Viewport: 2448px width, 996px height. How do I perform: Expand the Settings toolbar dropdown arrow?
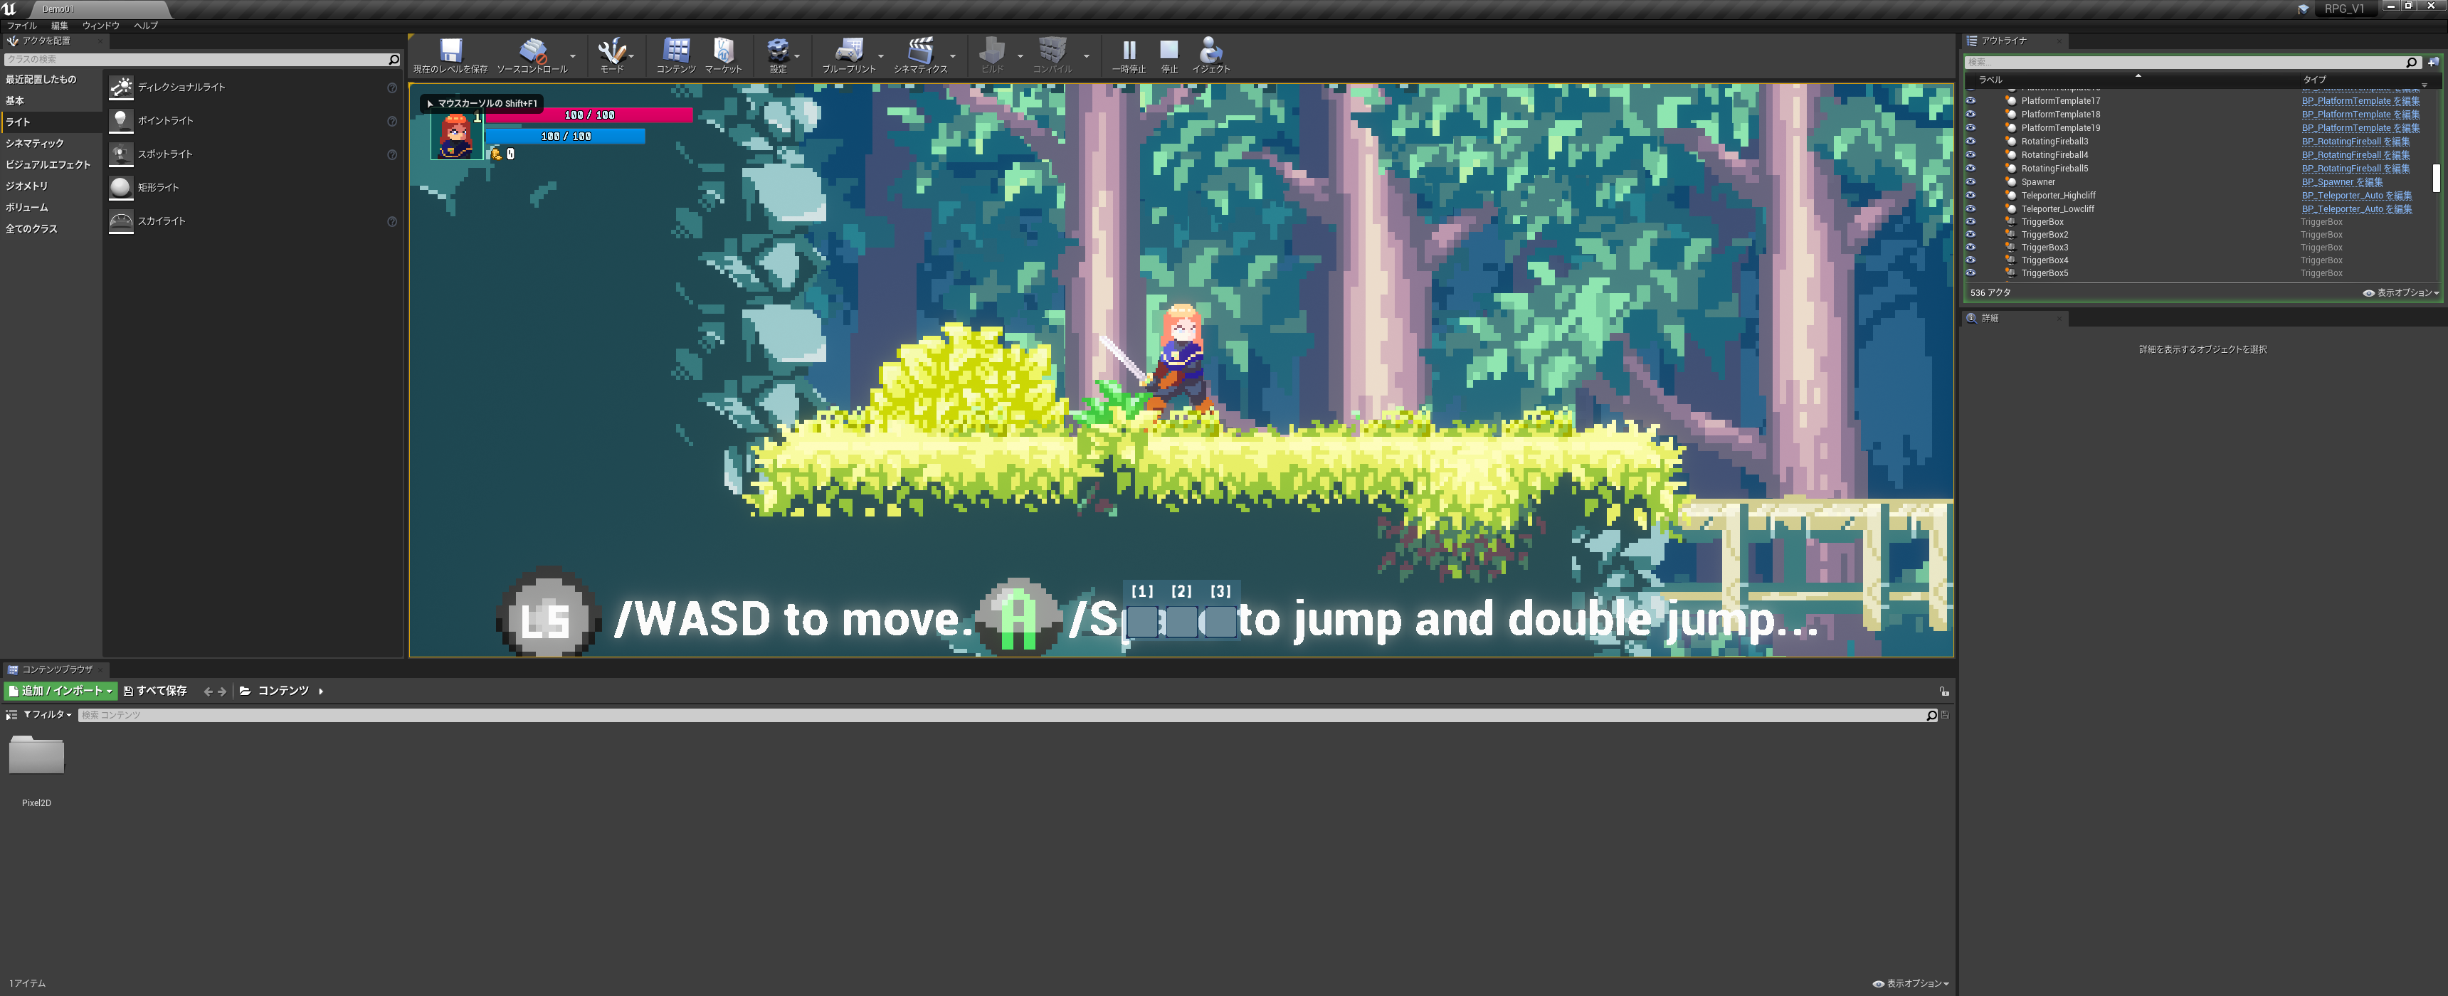[796, 56]
